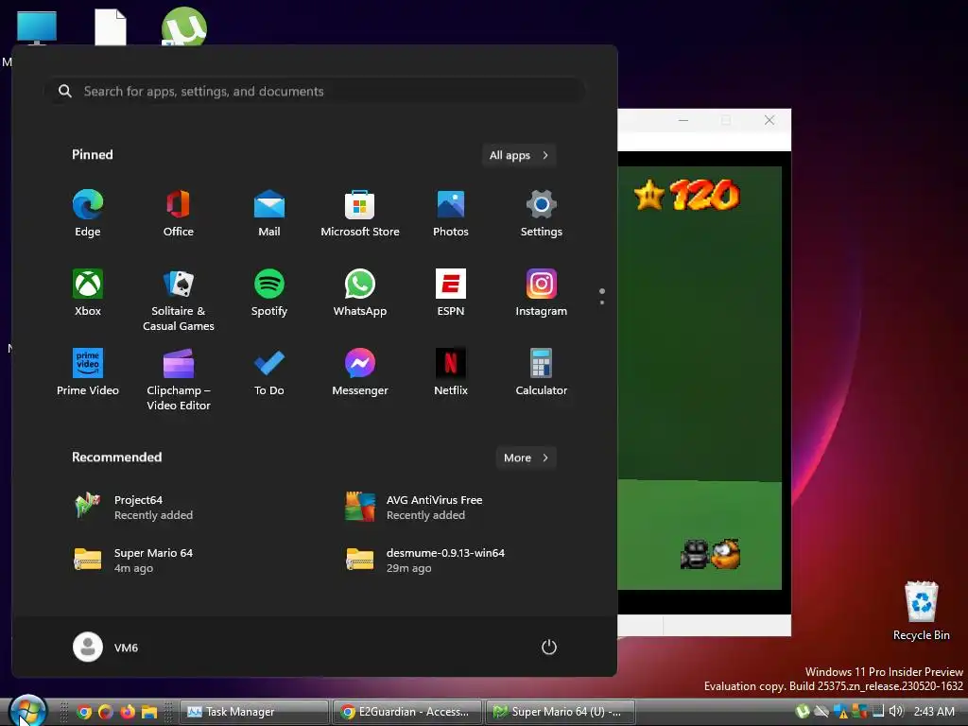968x726 pixels.
Task: Open the Calculator app
Action: pyautogui.click(x=542, y=372)
